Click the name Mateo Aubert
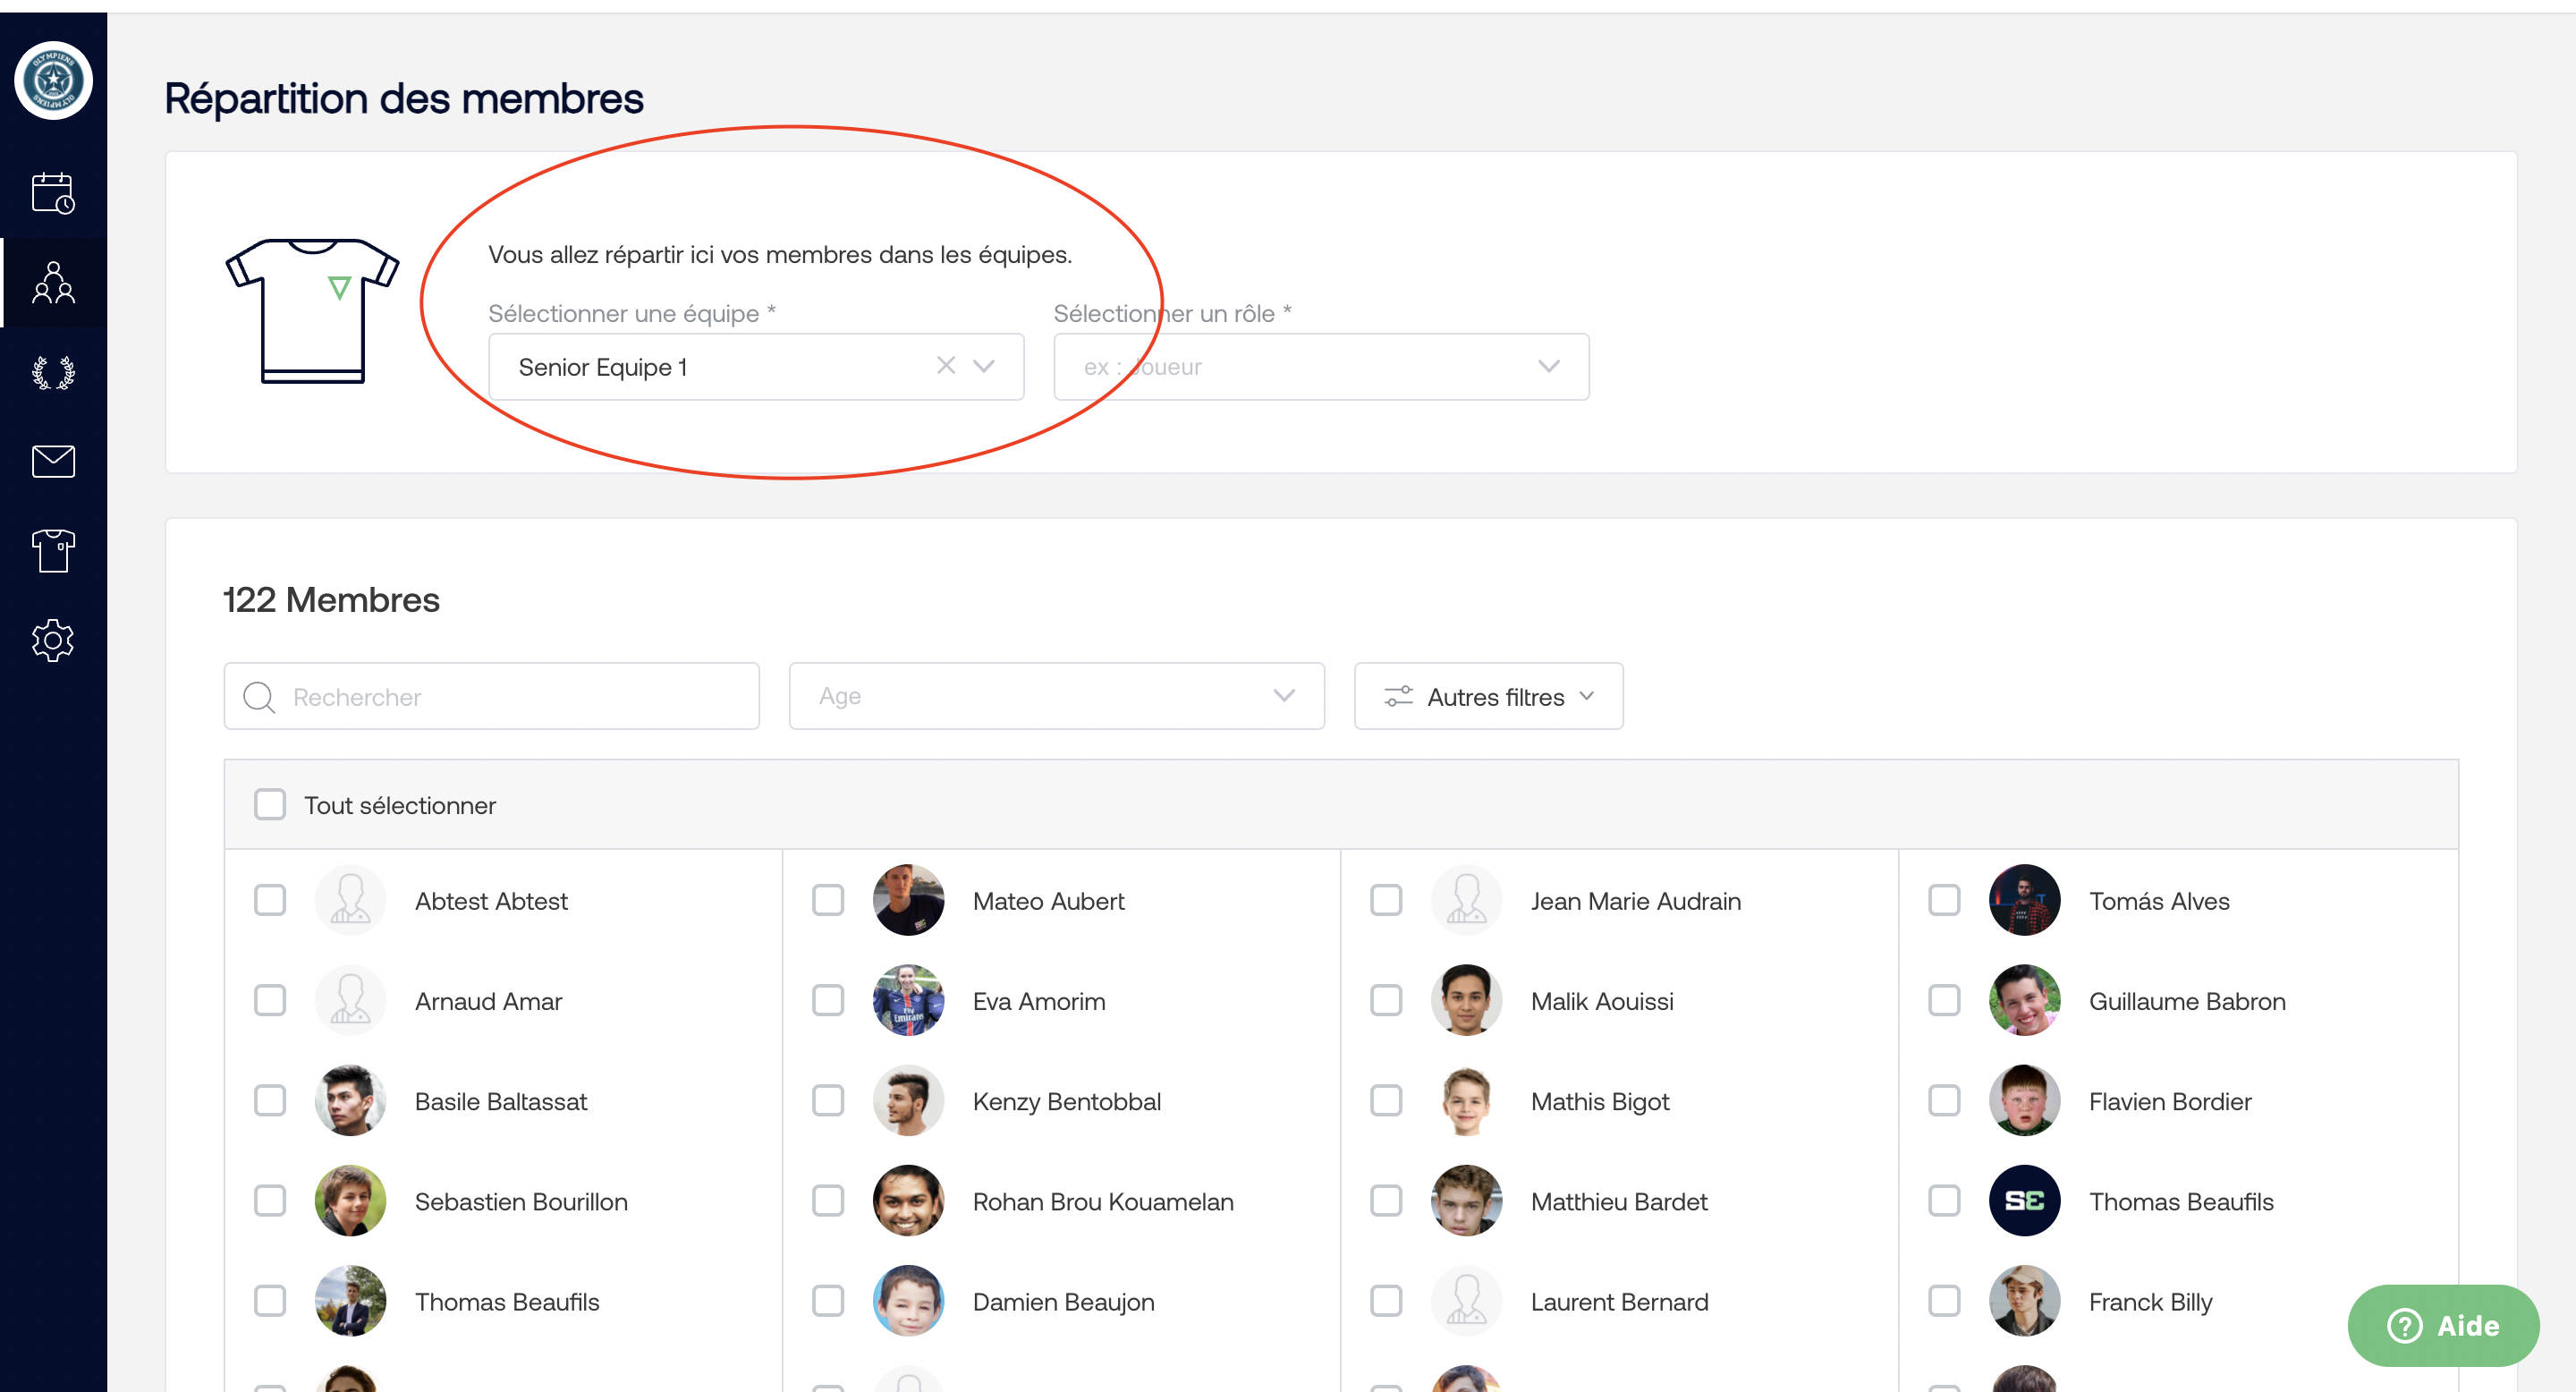Viewport: 2576px width, 1392px height. click(1048, 901)
